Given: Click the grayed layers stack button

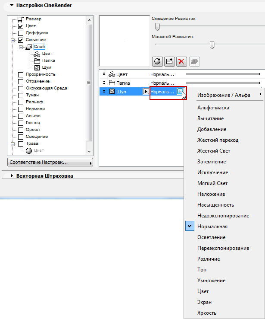Looking at the screenshot, I should coord(194,61).
